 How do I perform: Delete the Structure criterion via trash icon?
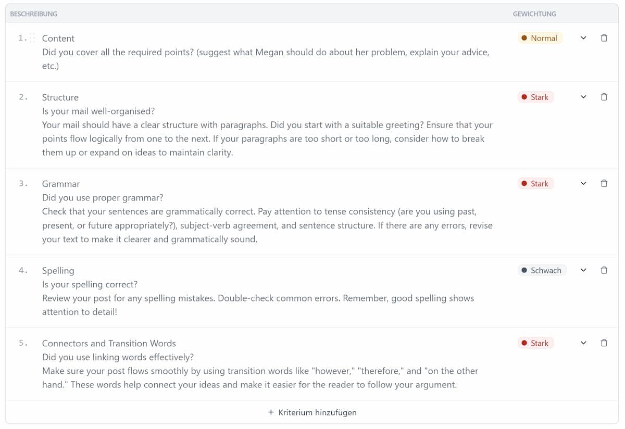(604, 97)
